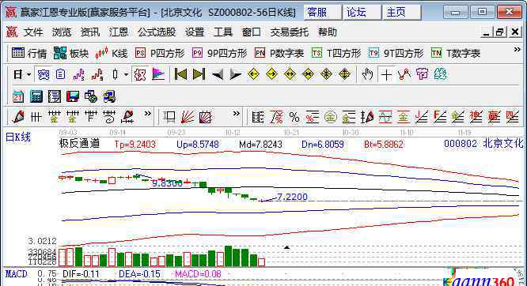Open the 浏览 menu
The width and height of the screenshot is (527, 286).
[62, 32]
